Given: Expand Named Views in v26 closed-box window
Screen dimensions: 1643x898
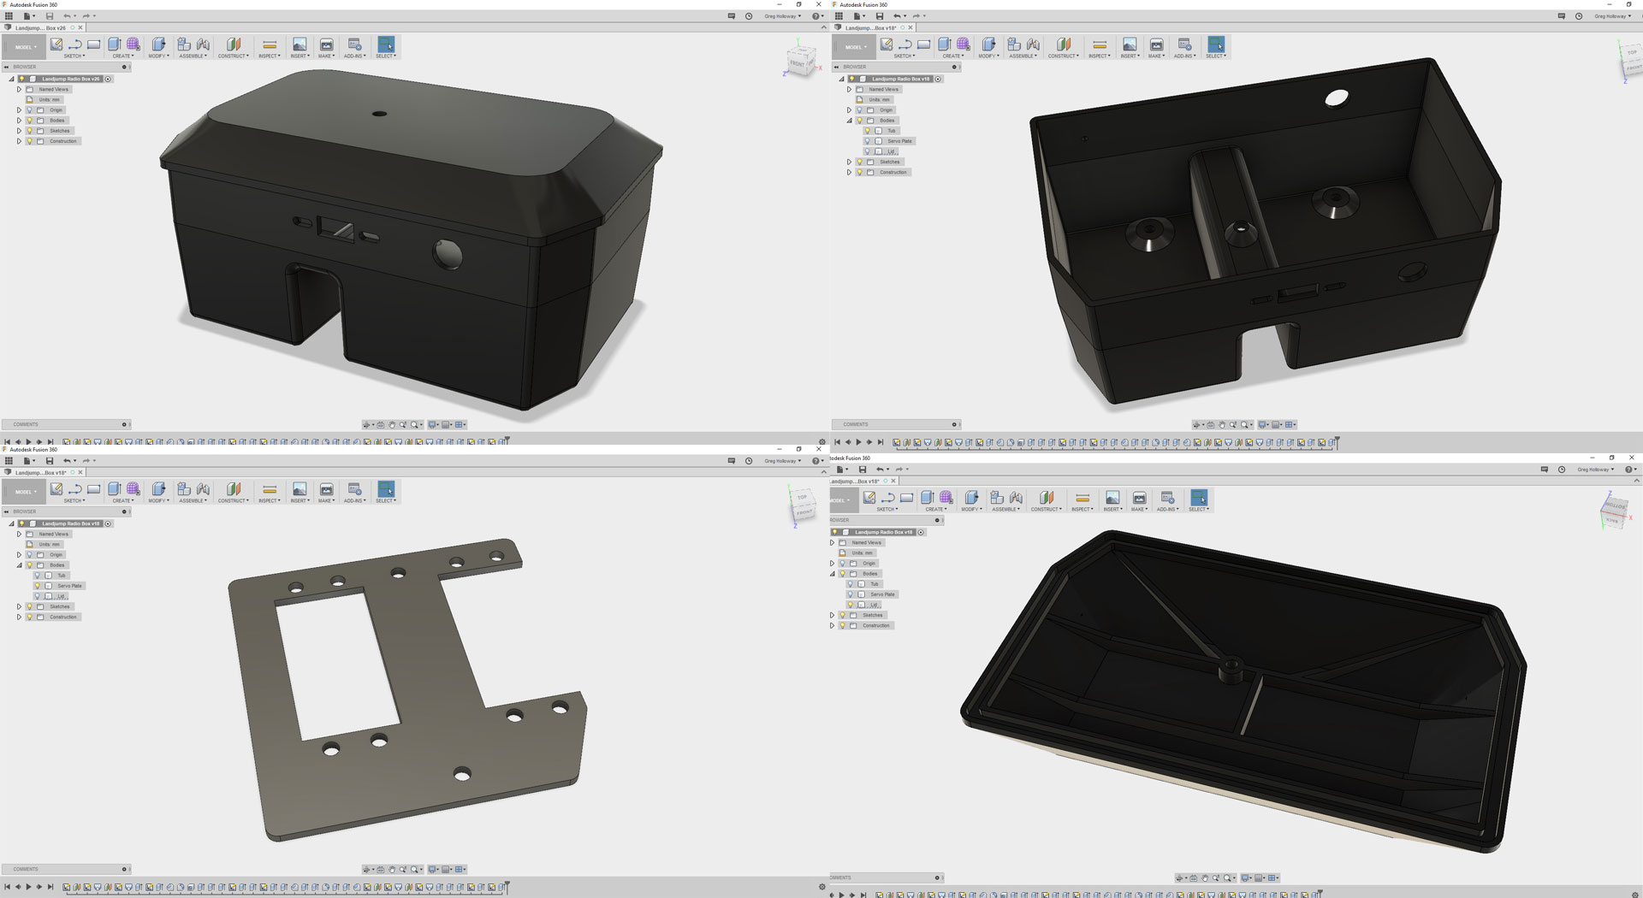Looking at the screenshot, I should pos(20,89).
